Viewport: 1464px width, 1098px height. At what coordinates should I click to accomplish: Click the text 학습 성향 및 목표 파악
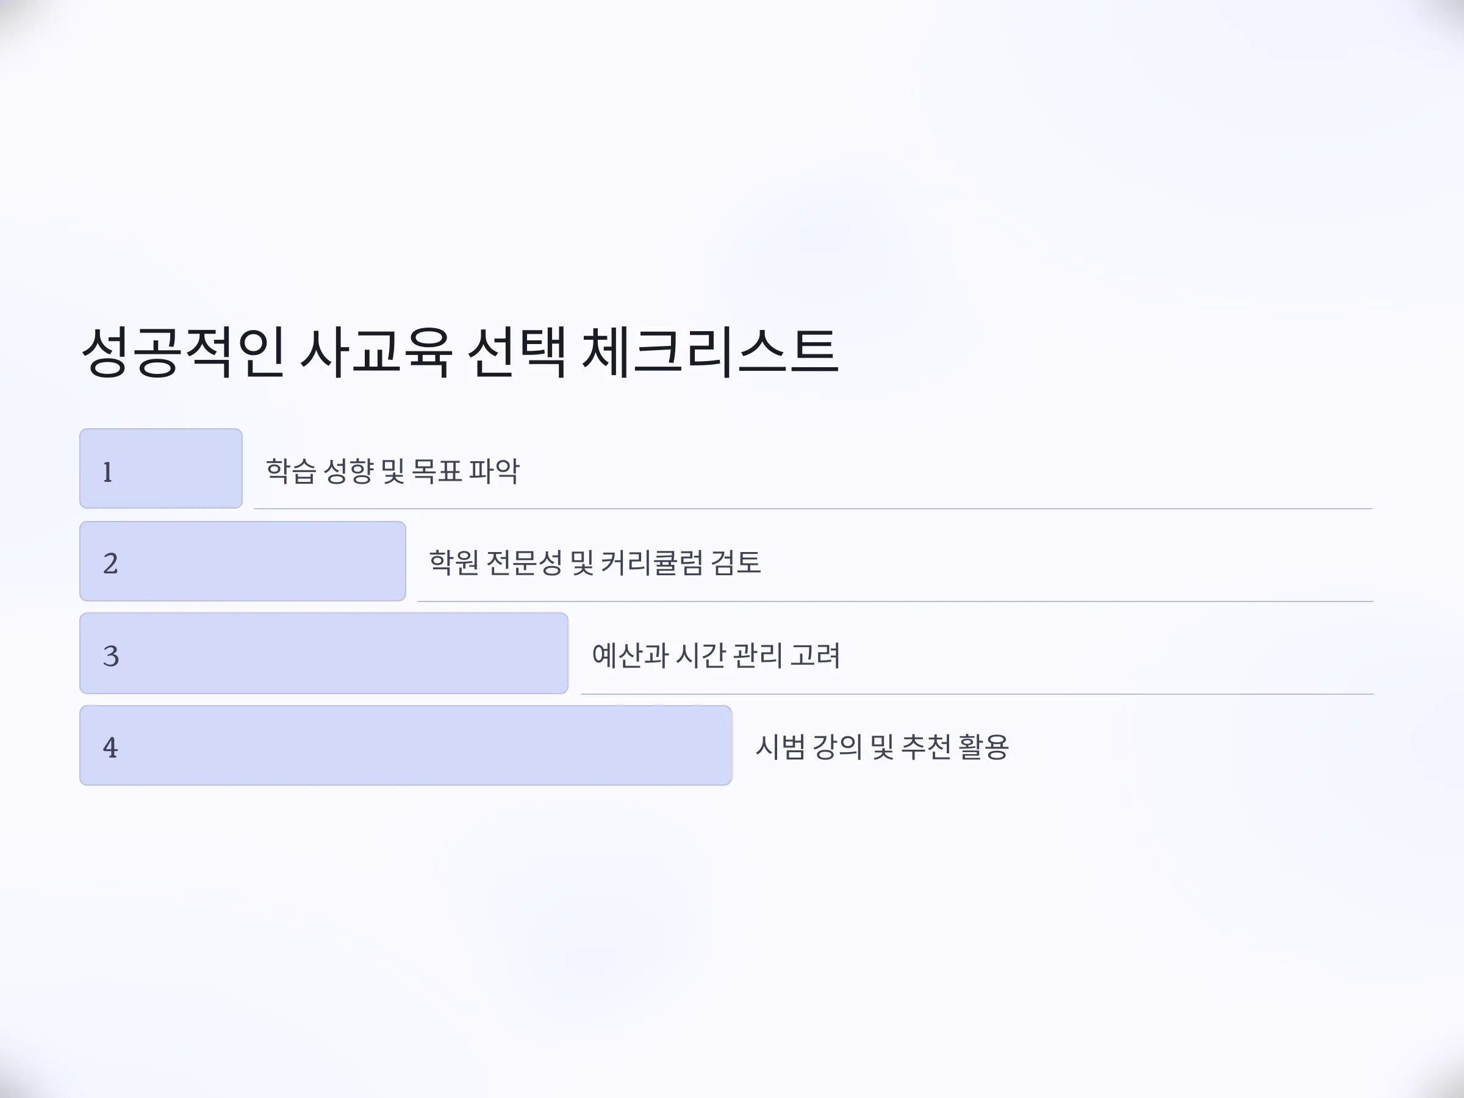(392, 472)
